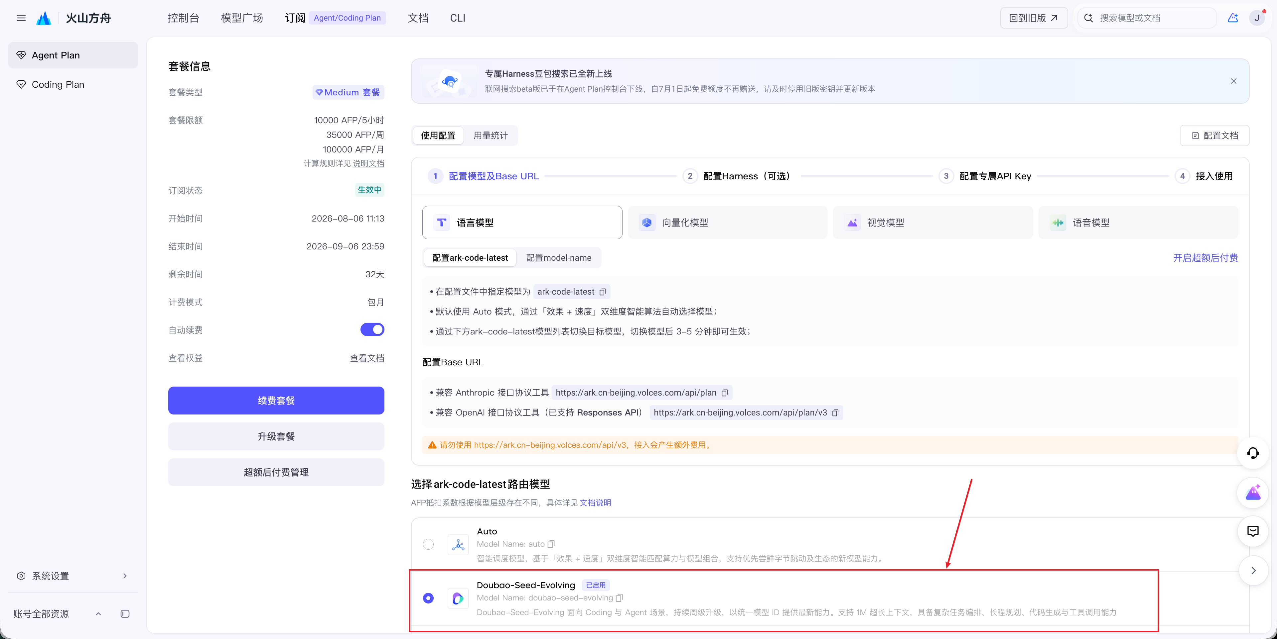This screenshot has width=1277, height=639.
Task: Open the feedback message icon
Action: [1253, 531]
